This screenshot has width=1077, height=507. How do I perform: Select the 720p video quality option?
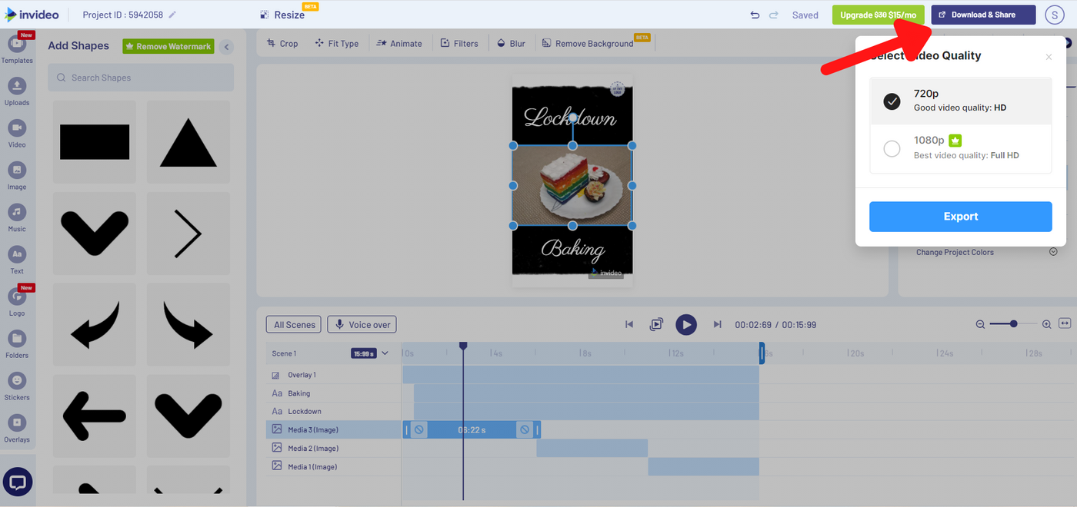(x=960, y=100)
